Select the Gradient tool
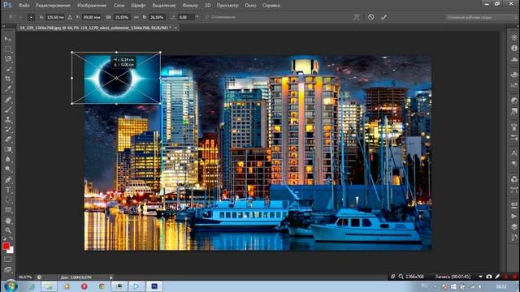The image size is (520, 292). (8, 149)
